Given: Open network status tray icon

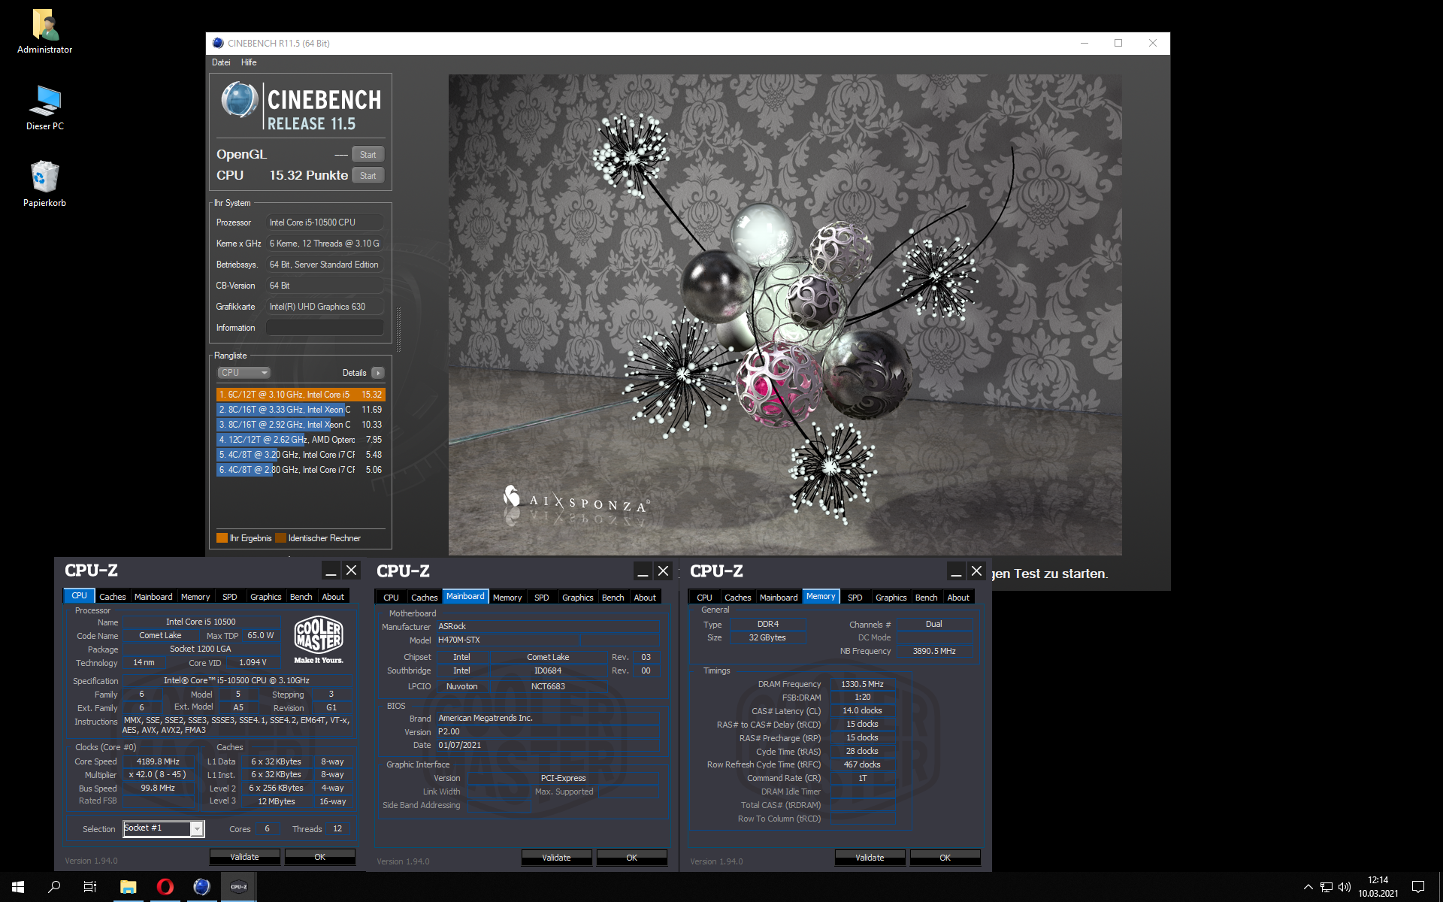Looking at the screenshot, I should [1327, 887].
